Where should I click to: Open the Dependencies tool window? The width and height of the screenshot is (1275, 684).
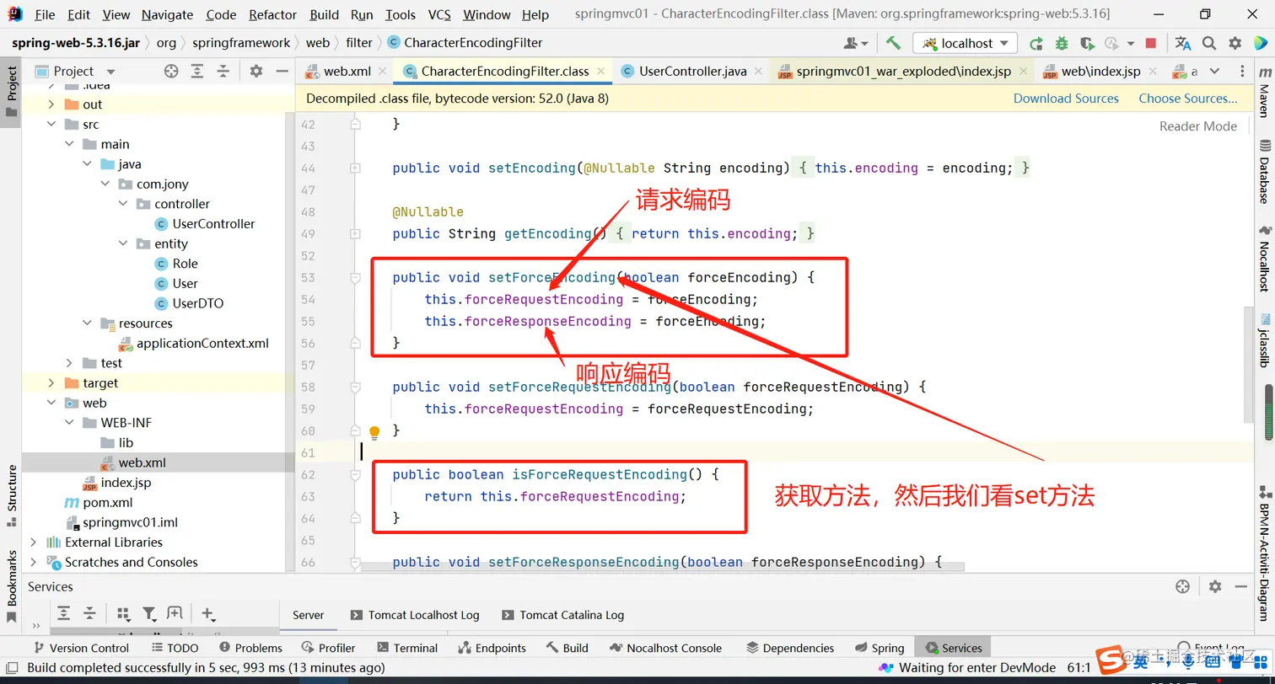click(x=790, y=648)
